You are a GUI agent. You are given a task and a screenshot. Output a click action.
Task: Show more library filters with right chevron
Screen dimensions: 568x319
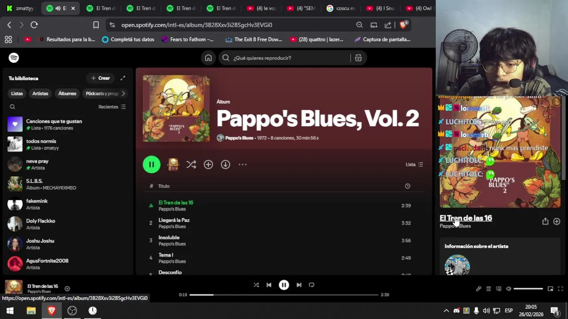click(123, 93)
